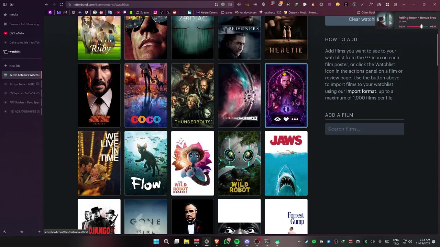
Task: Open the Dispatch Mods Nexus bookmark
Action: coord(301,12)
